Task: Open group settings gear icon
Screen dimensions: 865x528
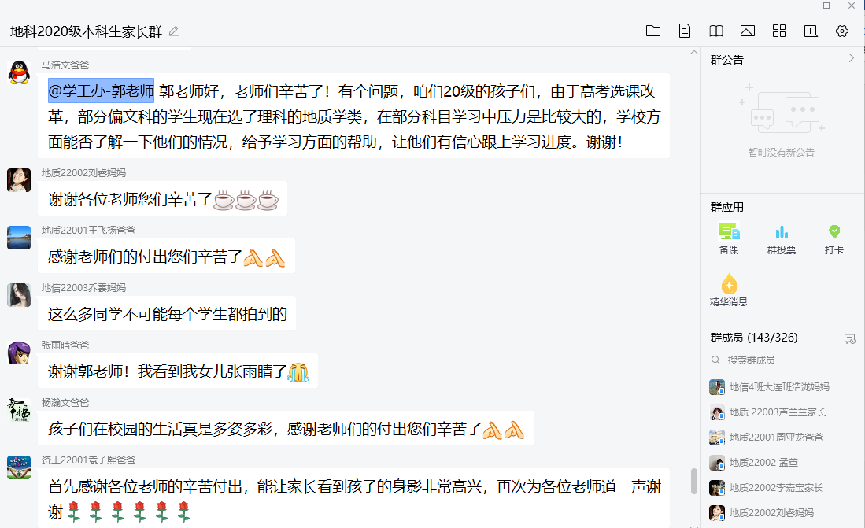Action: point(842,31)
